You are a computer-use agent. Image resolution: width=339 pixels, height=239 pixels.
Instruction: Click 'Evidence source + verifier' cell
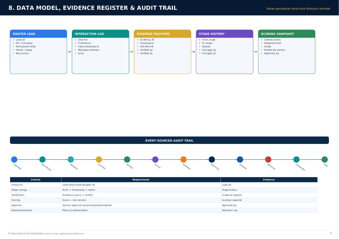pos(141,195)
